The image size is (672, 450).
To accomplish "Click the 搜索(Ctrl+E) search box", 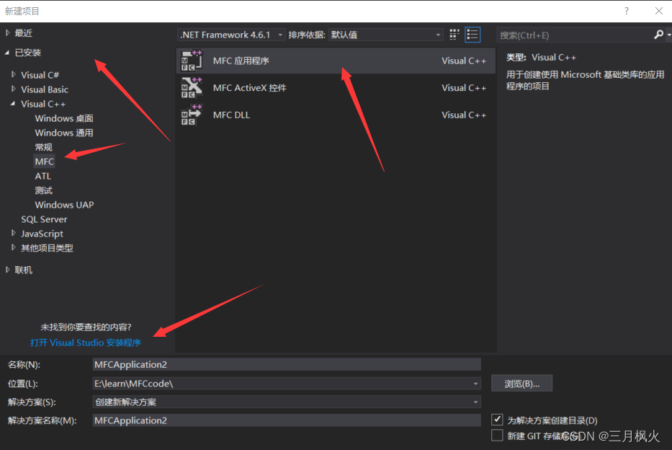I will coord(574,35).
